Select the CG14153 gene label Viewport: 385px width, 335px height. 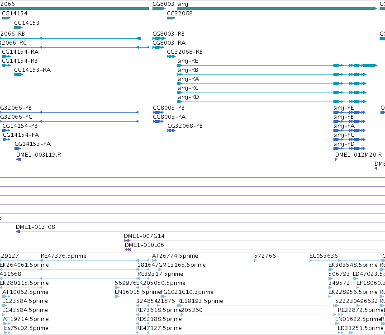(27, 23)
